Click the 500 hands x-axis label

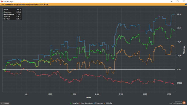(x=26, y=94)
